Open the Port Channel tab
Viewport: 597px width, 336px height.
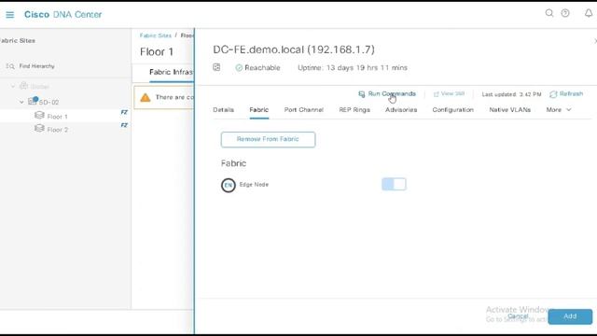point(303,110)
